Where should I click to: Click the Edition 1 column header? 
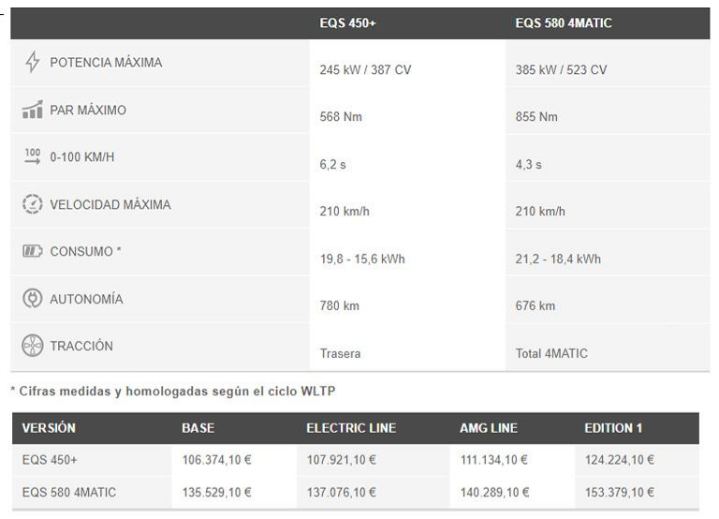click(613, 428)
